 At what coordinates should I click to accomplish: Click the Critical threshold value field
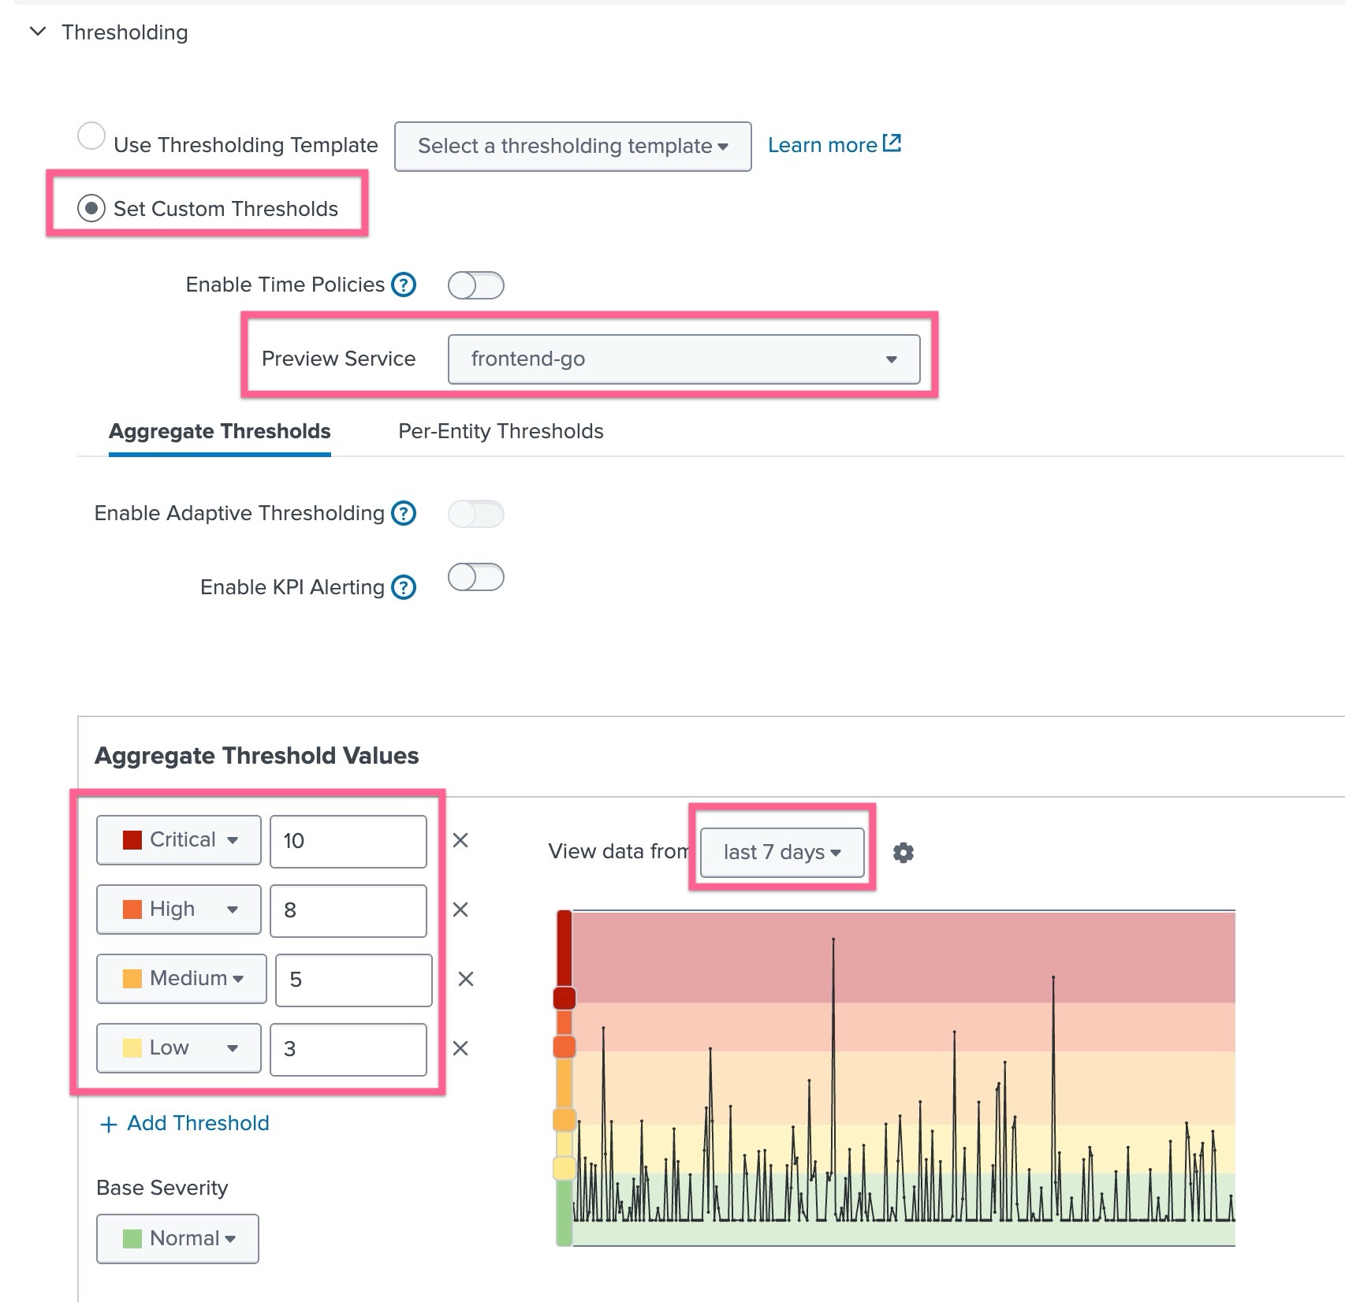348,842
